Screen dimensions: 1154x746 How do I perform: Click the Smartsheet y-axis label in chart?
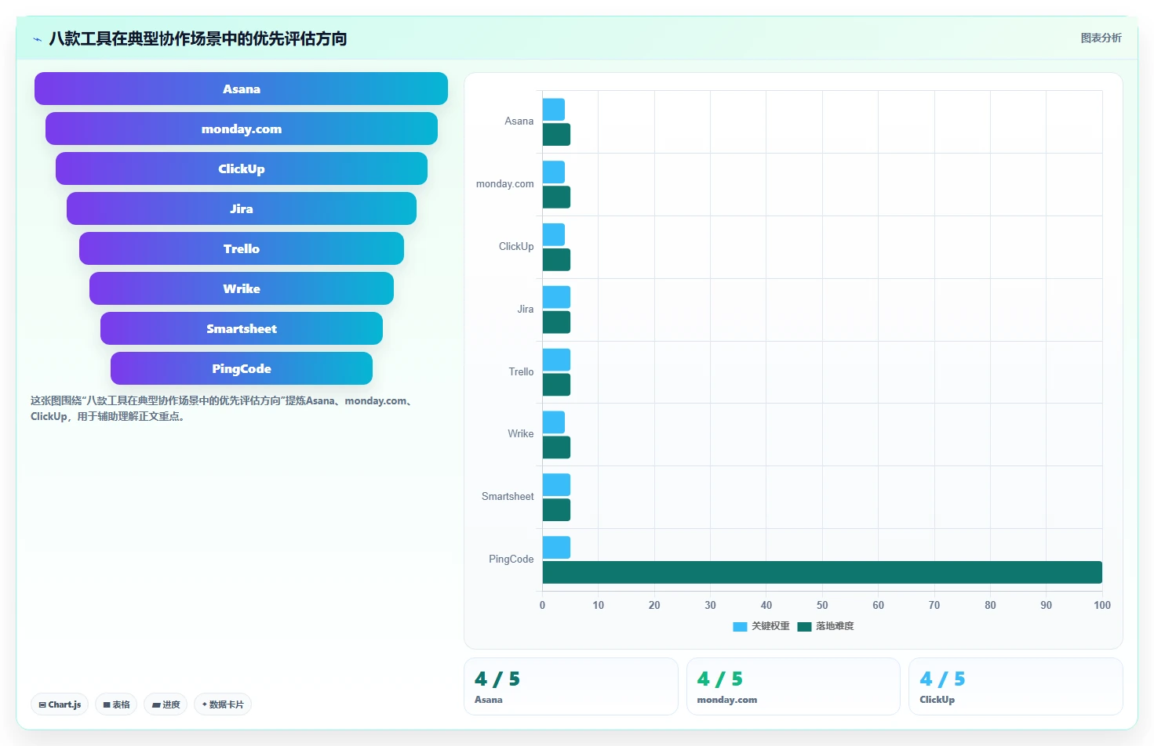pyautogui.click(x=508, y=497)
